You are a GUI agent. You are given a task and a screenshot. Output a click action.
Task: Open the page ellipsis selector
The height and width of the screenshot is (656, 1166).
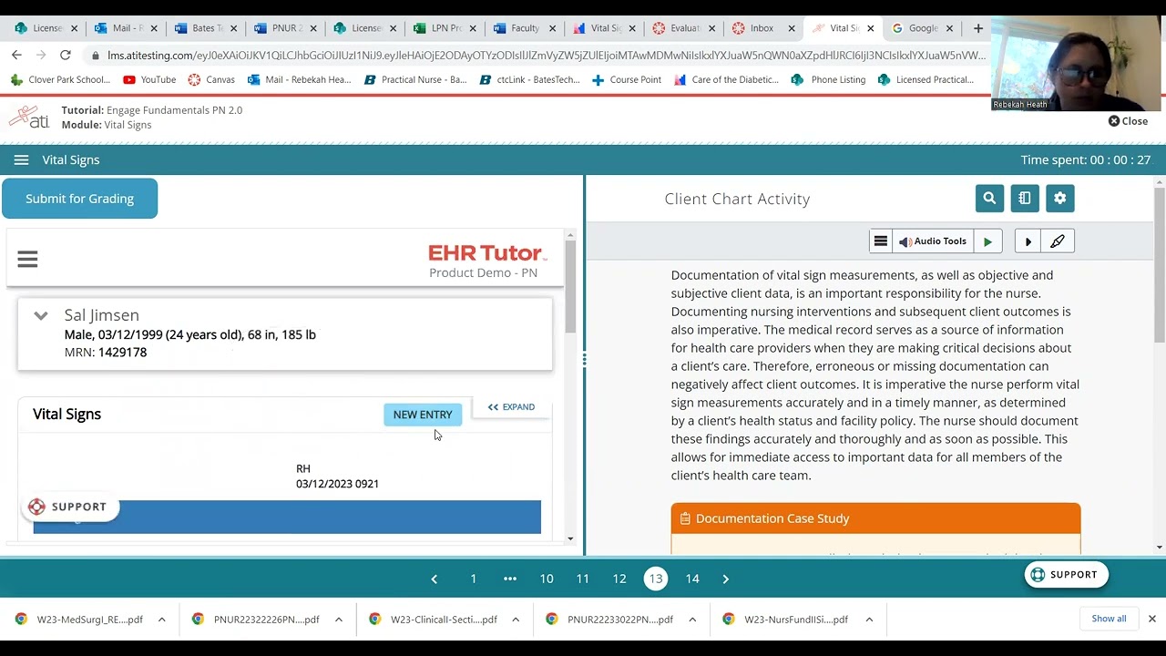510,579
